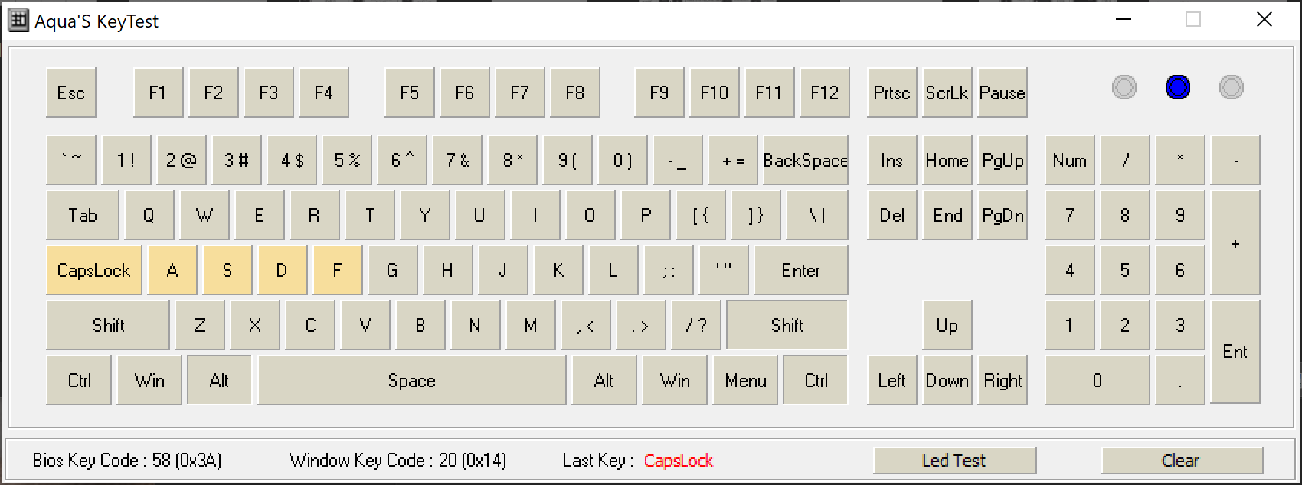Click the Esc key button

click(71, 93)
